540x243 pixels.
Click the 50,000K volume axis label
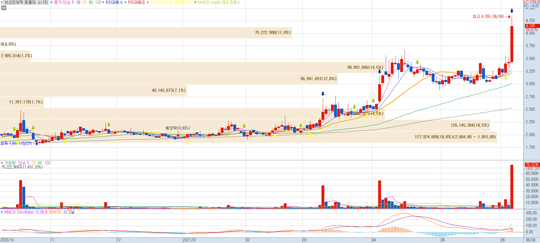click(x=532, y=179)
